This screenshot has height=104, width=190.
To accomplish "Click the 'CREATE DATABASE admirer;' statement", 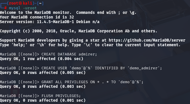I will (x=69, y=54).
